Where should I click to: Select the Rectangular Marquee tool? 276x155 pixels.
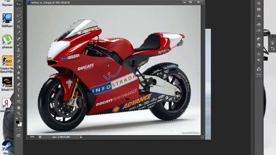[19, 10]
